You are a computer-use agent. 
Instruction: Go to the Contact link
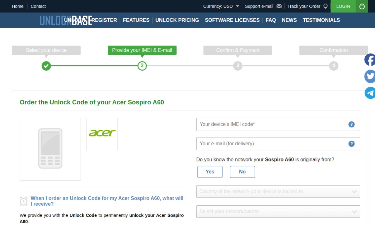click(x=38, y=6)
